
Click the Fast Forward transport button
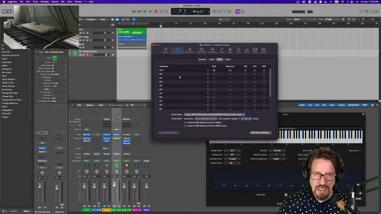click(x=139, y=11)
